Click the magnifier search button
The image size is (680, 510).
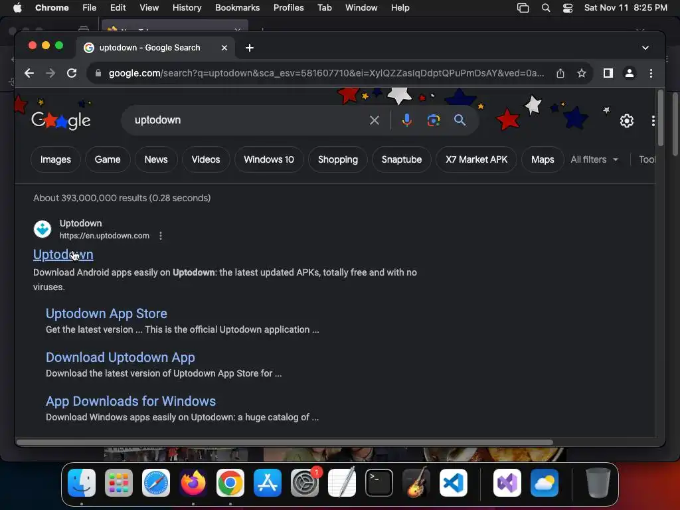tap(460, 120)
